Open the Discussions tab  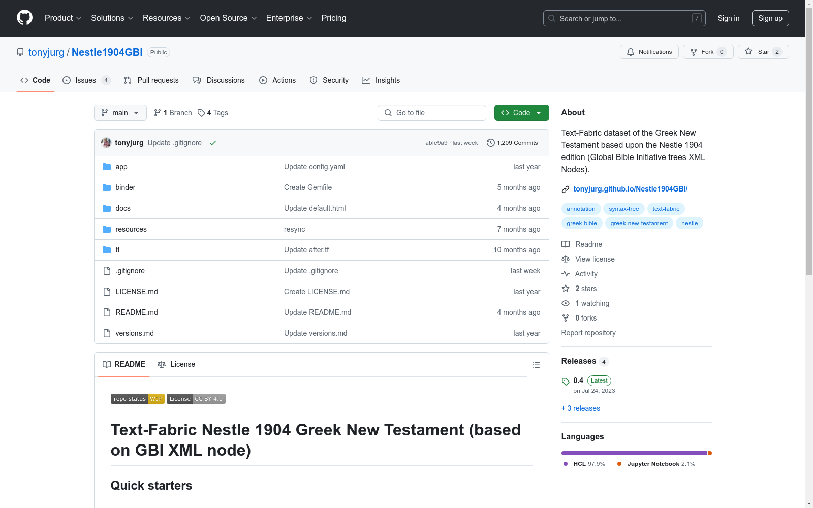(218, 80)
